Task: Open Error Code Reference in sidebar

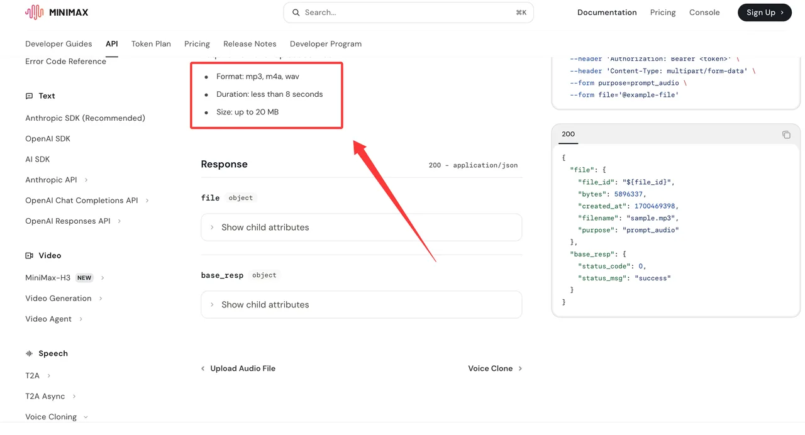Action: pos(65,62)
